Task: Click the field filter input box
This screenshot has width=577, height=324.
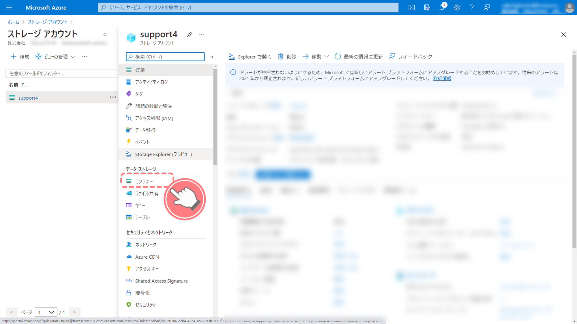Action: [x=62, y=73]
